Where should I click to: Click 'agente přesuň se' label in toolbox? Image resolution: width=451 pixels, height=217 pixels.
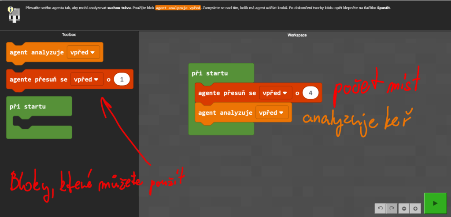coord(38,80)
